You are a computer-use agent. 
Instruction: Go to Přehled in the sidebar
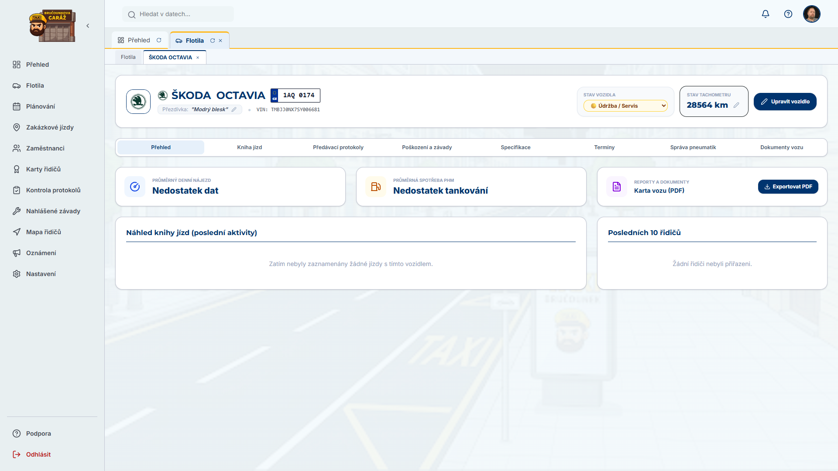[x=52, y=65]
